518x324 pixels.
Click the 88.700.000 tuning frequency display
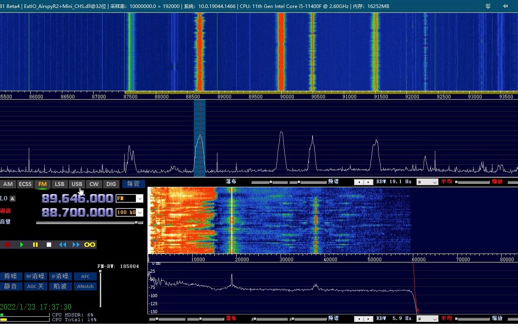pyautogui.click(x=78, y=212)
